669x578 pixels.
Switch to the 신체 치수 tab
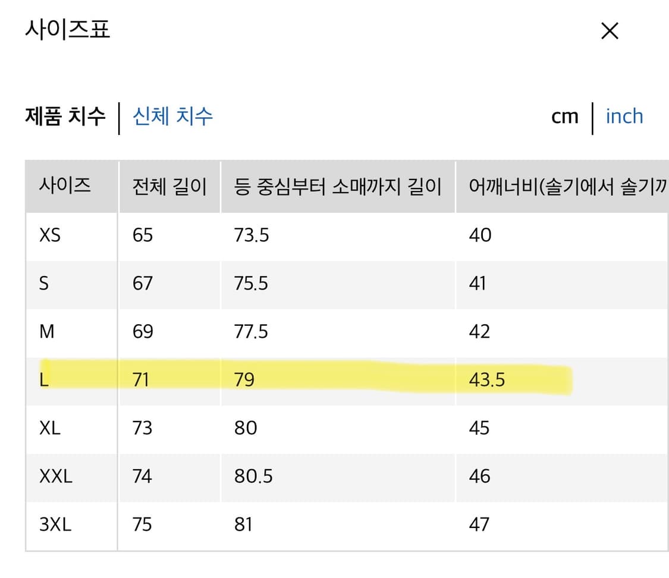(171, 117)
